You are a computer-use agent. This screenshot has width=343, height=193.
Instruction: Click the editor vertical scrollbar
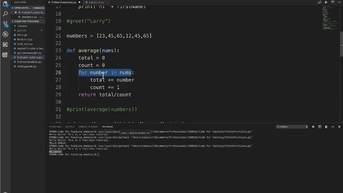pyautogui.click(x=341, y=44)
